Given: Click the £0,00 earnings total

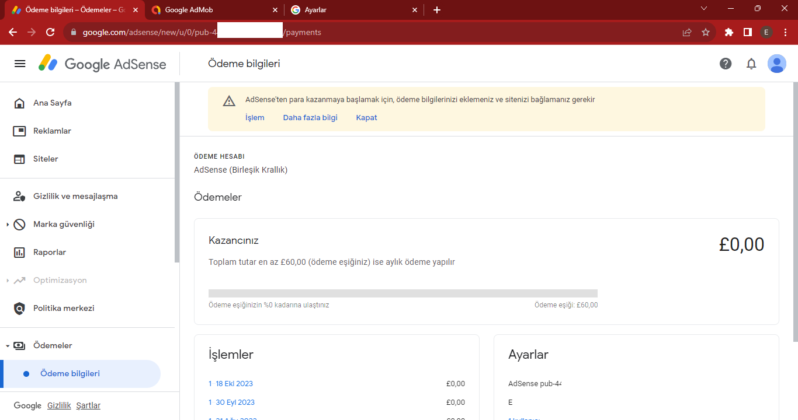Looking at the screenshot, I should tap(741, 244).
